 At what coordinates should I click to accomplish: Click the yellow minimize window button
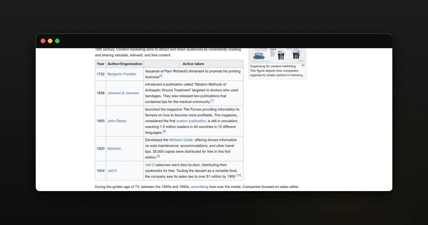[x=50, y=41]
